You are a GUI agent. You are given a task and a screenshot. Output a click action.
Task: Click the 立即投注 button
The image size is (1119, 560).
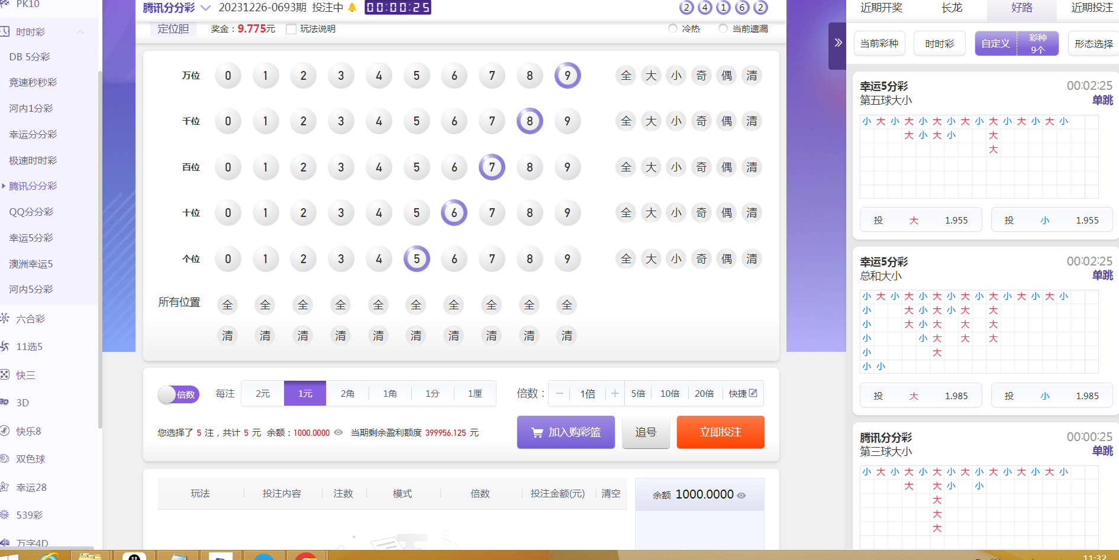coord(720,432)
